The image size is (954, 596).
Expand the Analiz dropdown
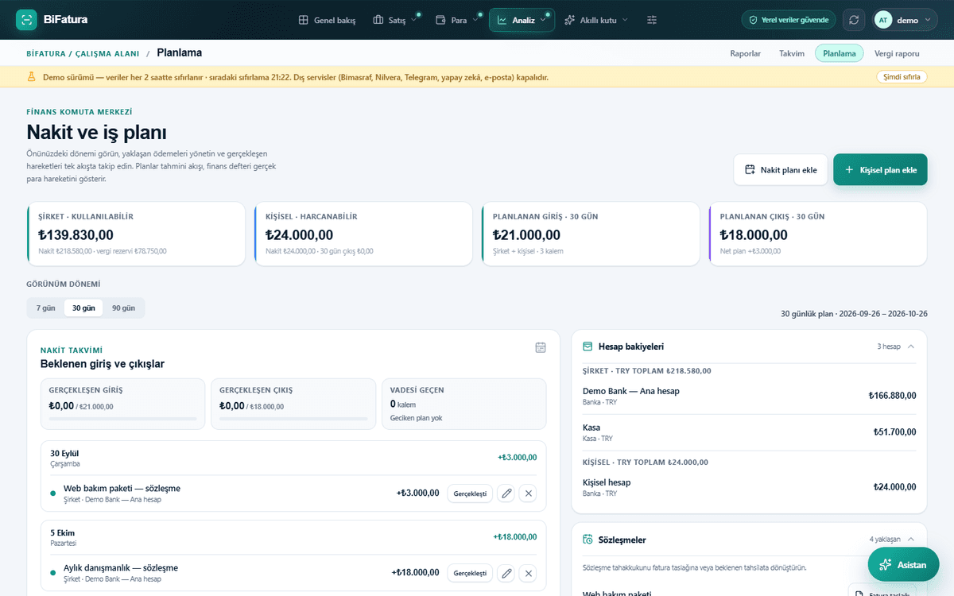click(522, 20)
